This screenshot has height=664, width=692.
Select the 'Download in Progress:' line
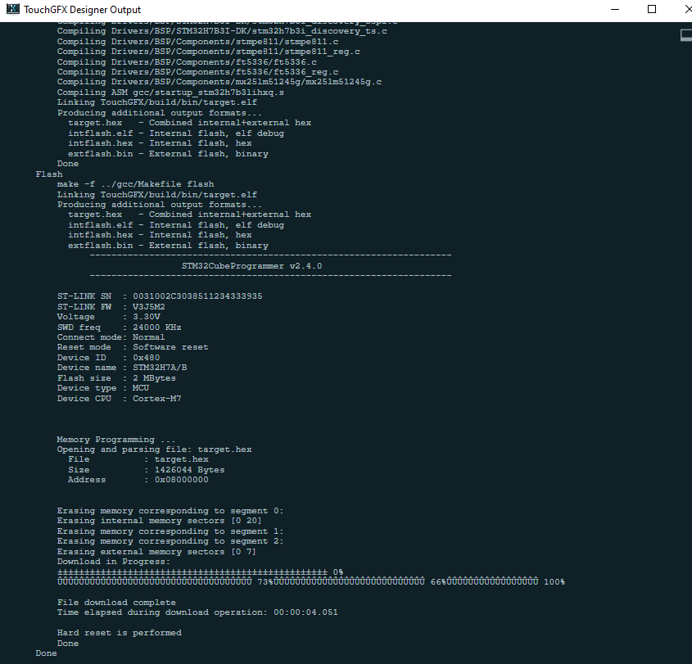click(113, 562)
